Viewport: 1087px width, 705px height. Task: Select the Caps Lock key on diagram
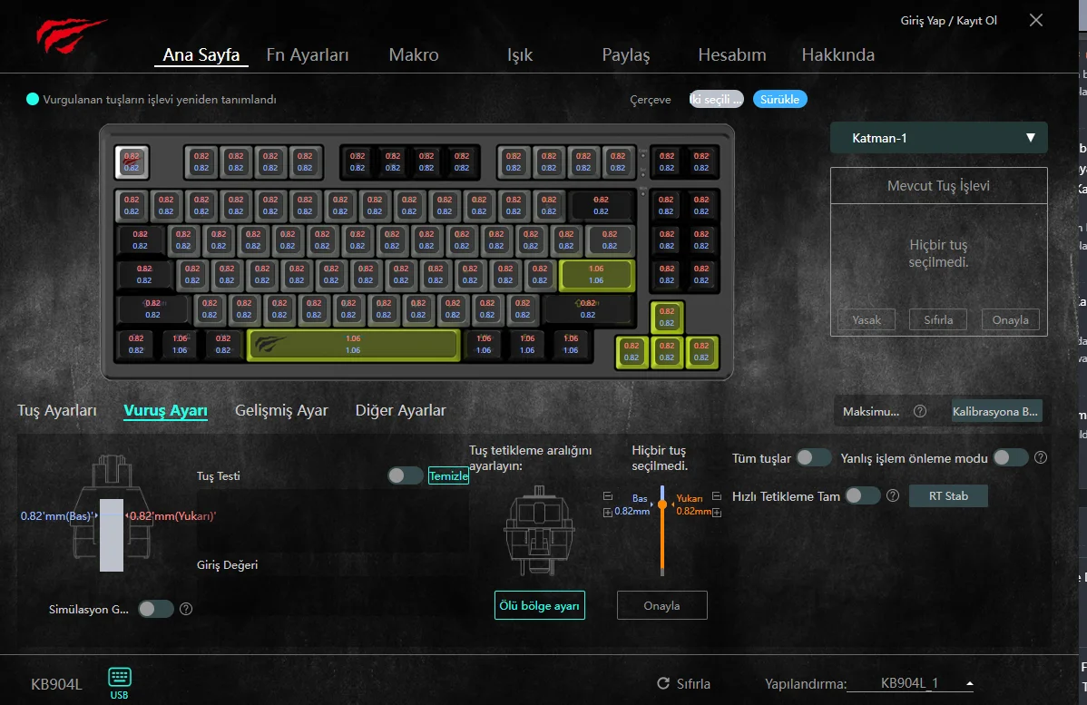click(x=144, y=275)
